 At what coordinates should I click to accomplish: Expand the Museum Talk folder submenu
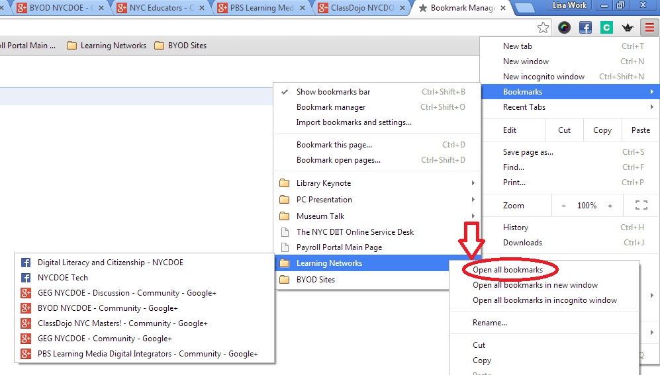click(377, 216)
